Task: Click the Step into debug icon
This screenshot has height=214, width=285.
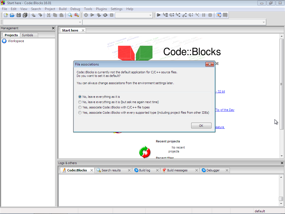Action: pos(178,15)
